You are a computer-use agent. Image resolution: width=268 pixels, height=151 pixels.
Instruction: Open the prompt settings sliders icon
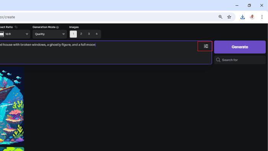pos(206,46)
